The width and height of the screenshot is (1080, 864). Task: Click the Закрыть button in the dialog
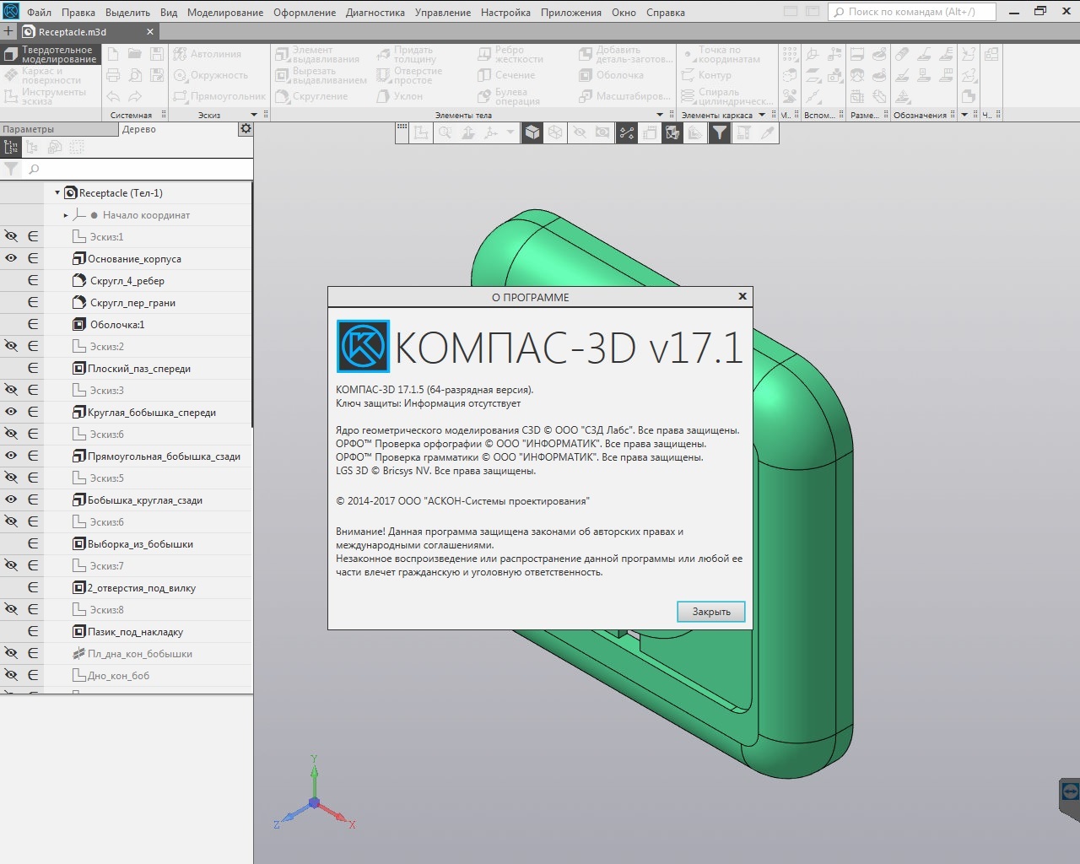point(710,612)
